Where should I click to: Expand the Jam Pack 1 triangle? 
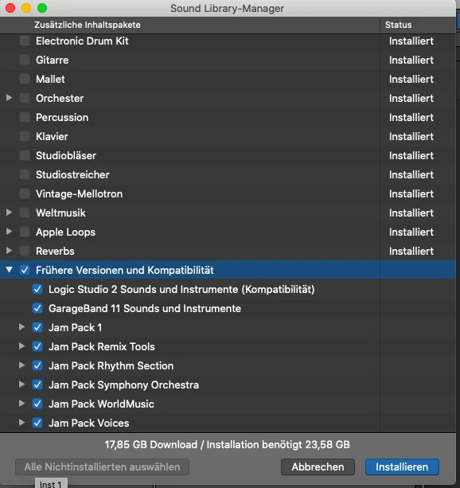pos(21,327)
